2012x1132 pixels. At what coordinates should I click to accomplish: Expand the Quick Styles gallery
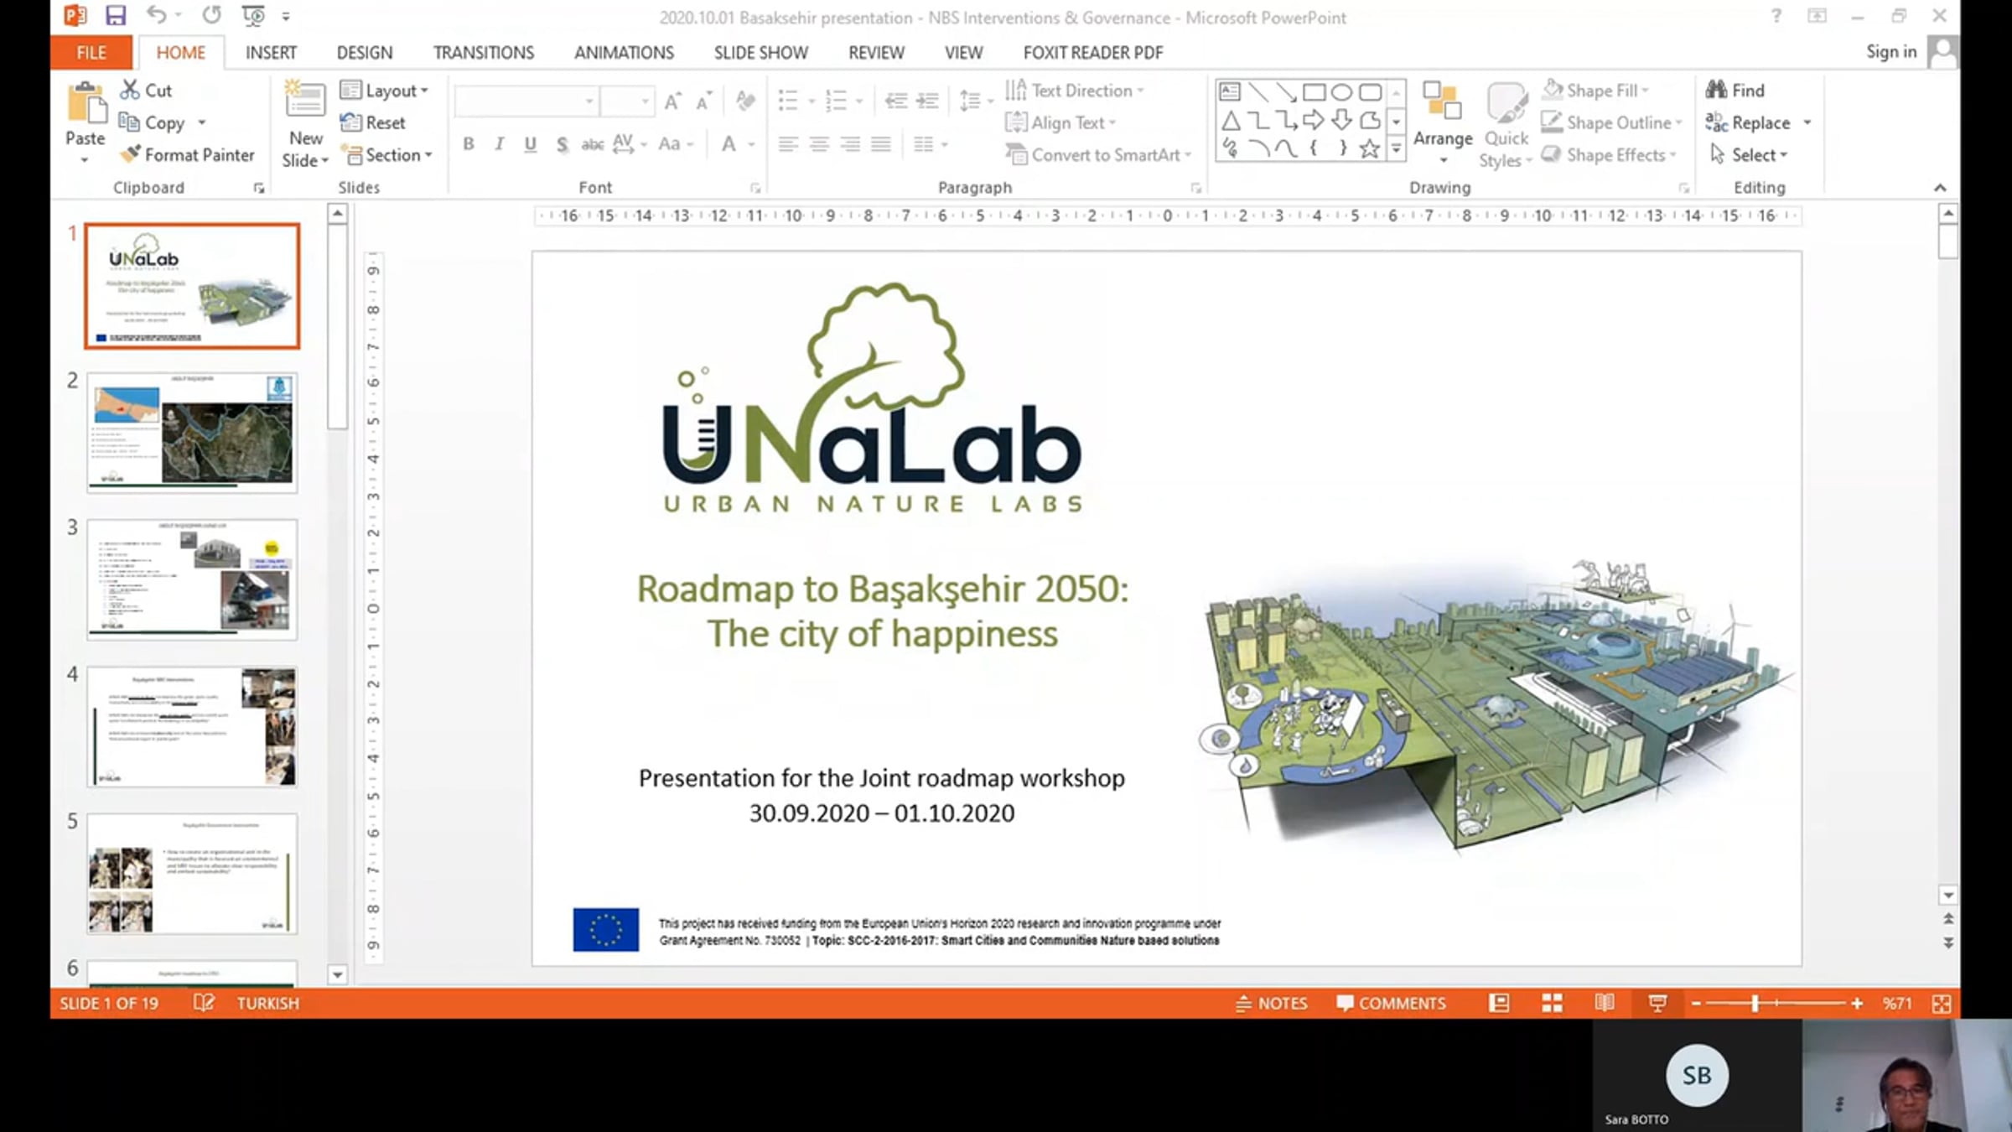click(1506, 125)
